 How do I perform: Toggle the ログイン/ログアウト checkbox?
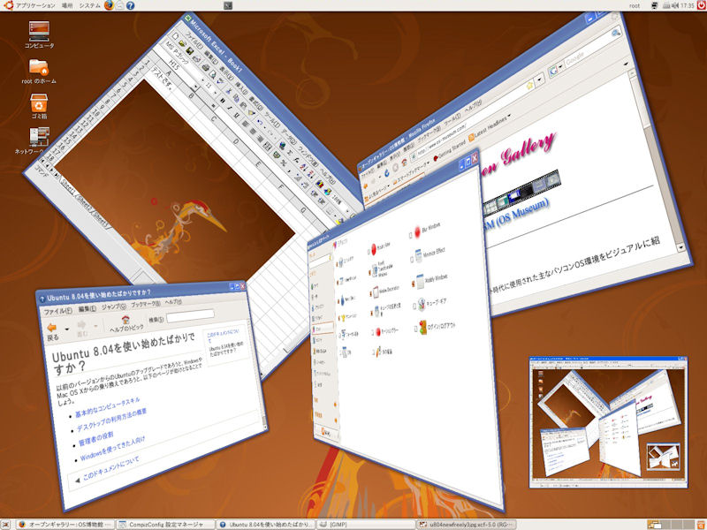[415, 329]
